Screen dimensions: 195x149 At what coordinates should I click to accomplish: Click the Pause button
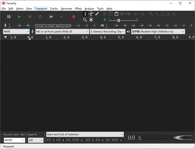(x=9, y=17)
